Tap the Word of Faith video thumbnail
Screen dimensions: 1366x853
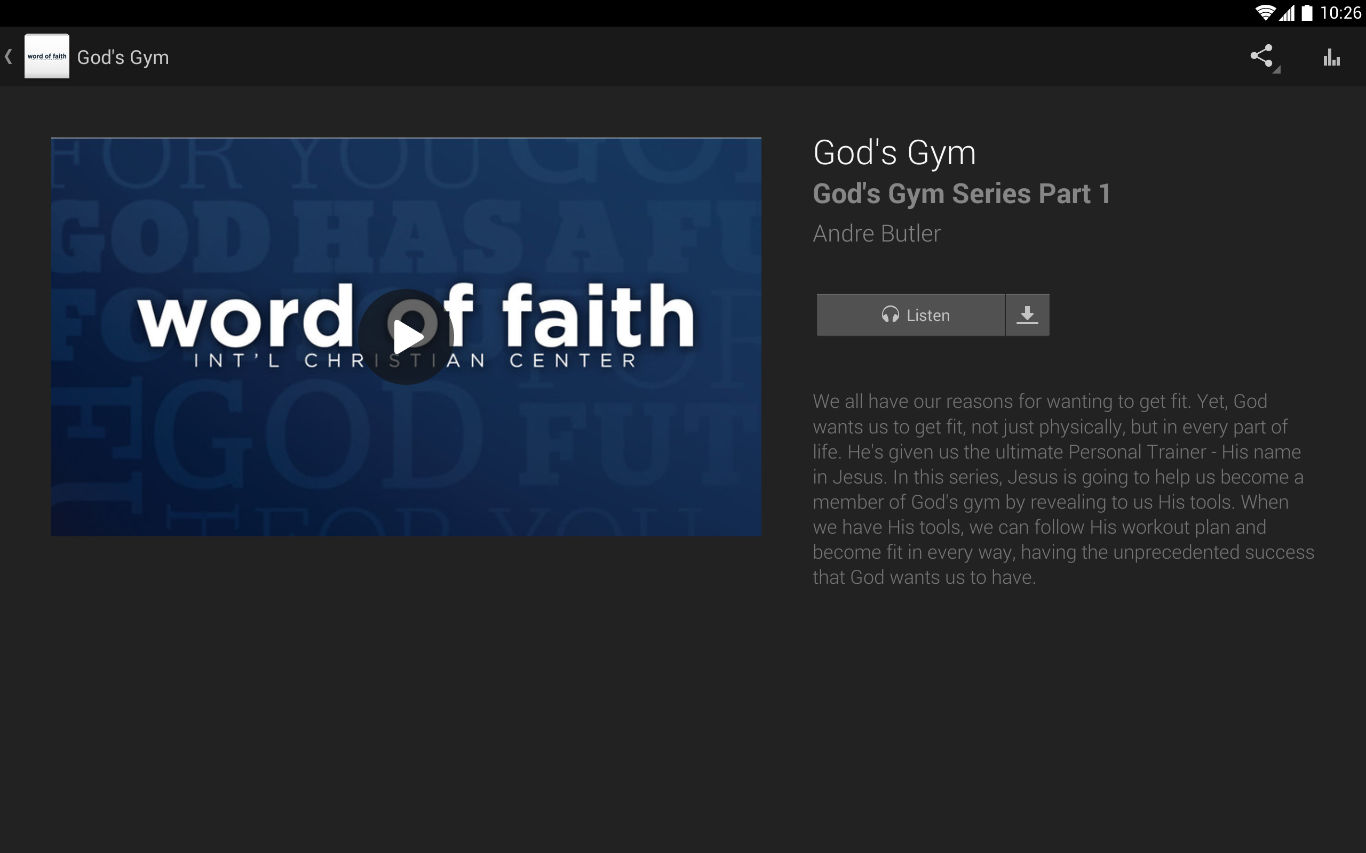click(x=406, y=335)
